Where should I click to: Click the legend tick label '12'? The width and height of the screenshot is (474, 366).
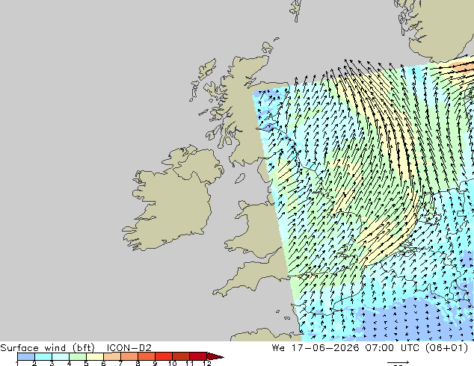coord(207,363)
